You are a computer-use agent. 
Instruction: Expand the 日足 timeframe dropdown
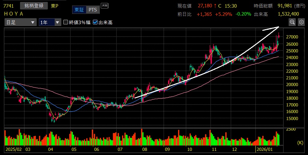pyautogui.click(x=20, y=22)
